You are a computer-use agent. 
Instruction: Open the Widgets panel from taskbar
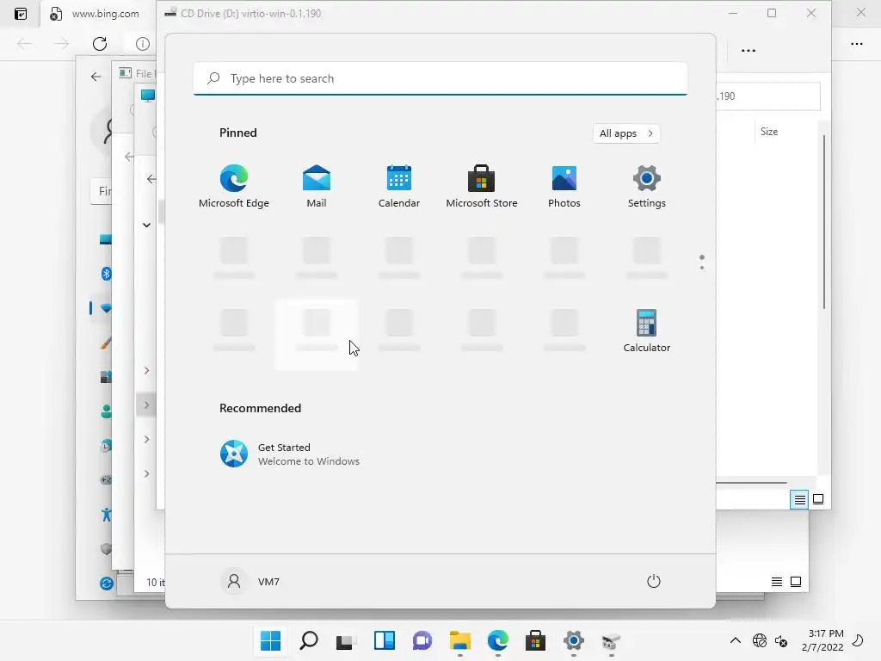point(385,640)
